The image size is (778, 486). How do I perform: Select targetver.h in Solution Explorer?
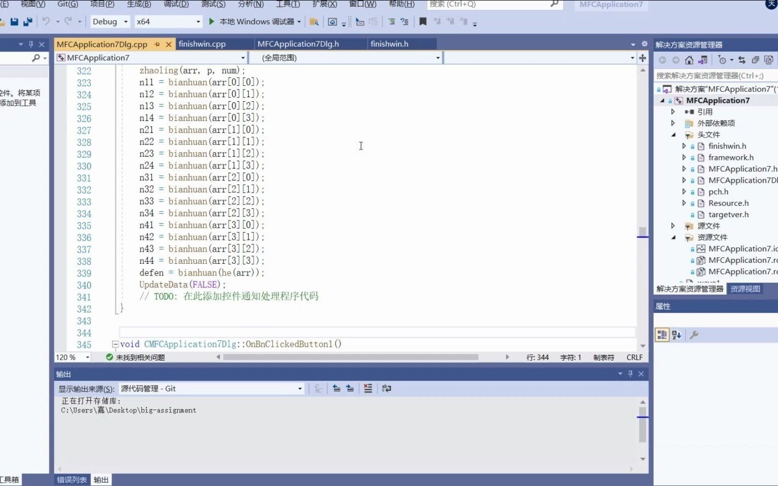pyautogui.click(x=728, y=214)
